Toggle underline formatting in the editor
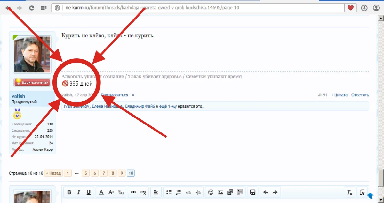The height and width of the screenshot is (203, 384). [89, 192]
